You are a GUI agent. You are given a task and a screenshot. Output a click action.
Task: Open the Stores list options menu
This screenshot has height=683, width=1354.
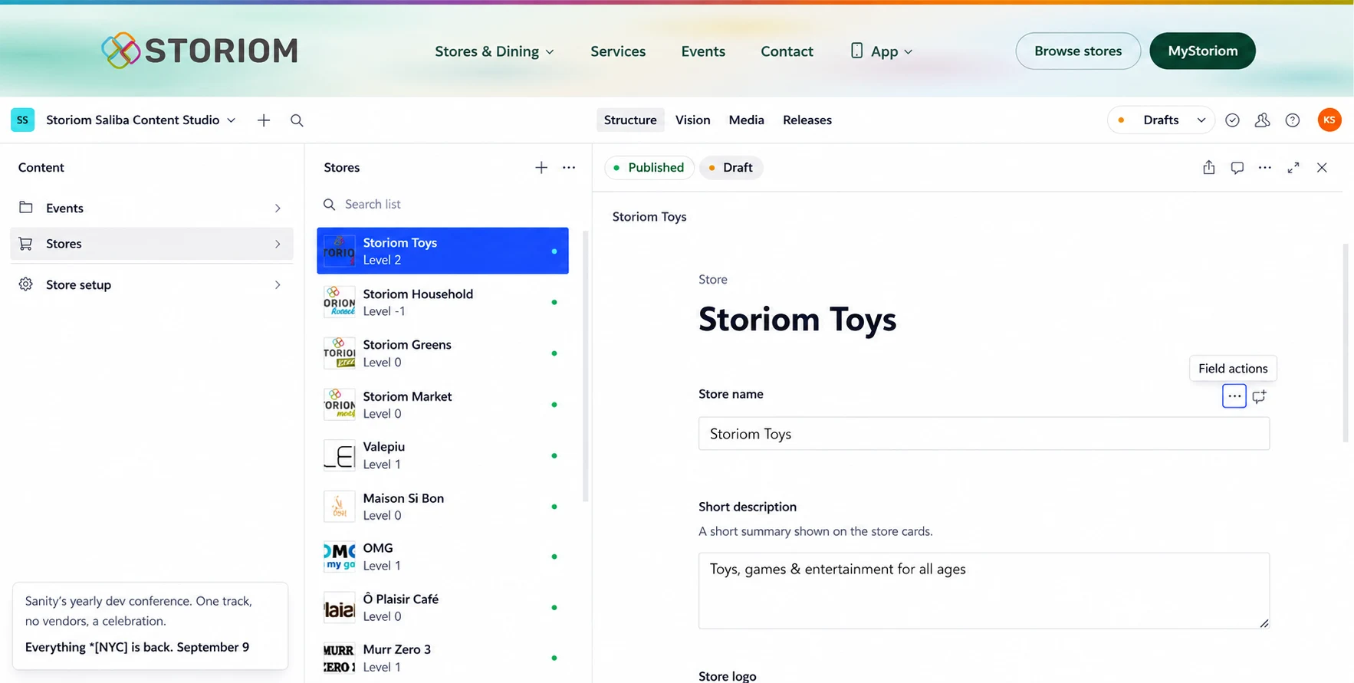(x=569, y=167)
